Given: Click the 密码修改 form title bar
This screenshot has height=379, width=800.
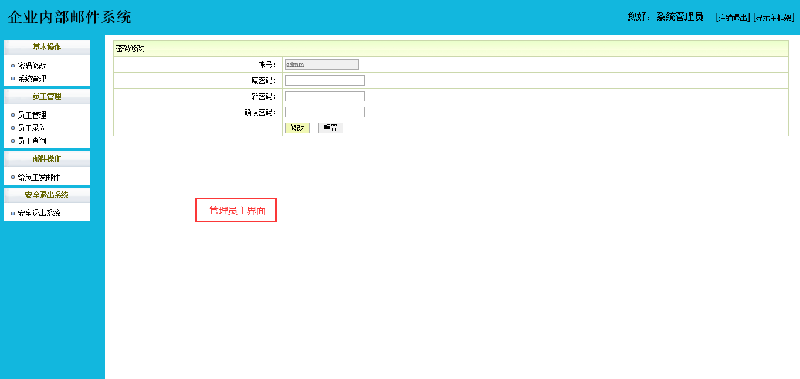Looking at the screenshot, I should coord(451,49).
